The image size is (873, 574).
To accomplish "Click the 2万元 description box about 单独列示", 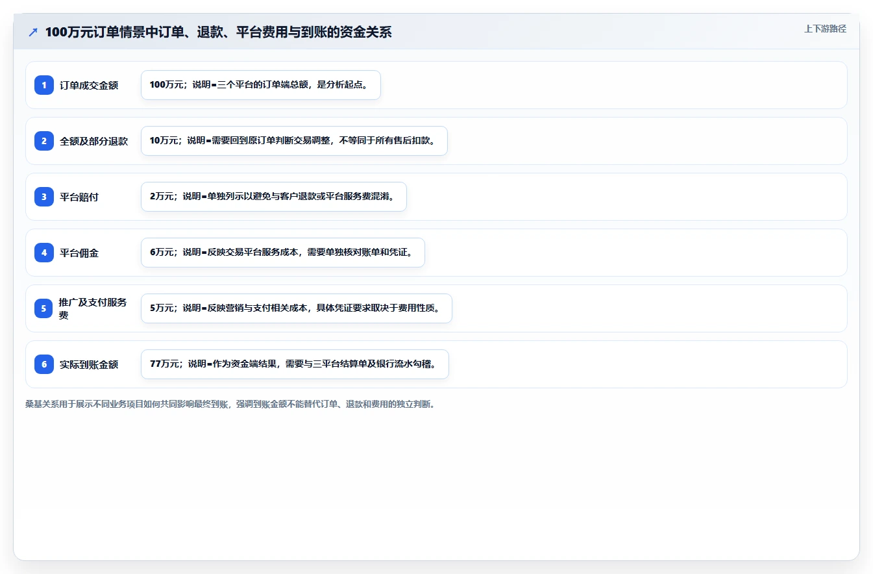I will [274, 197].
